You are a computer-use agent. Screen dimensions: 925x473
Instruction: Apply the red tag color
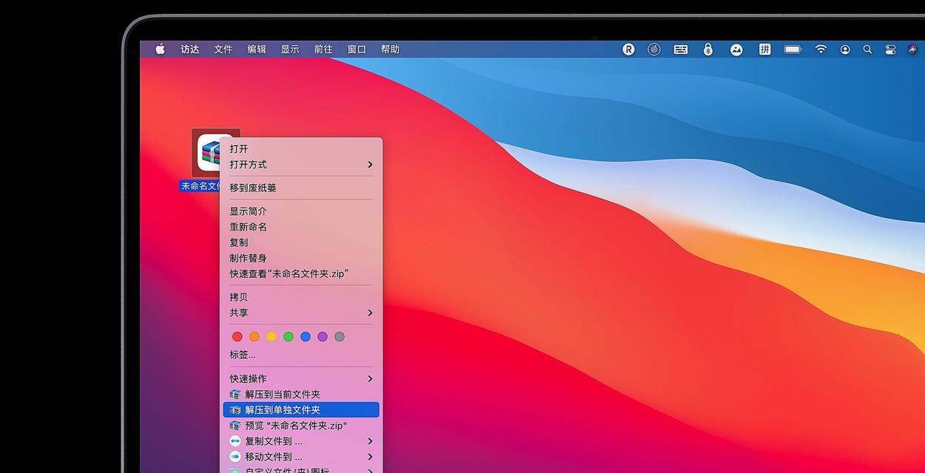238,336
